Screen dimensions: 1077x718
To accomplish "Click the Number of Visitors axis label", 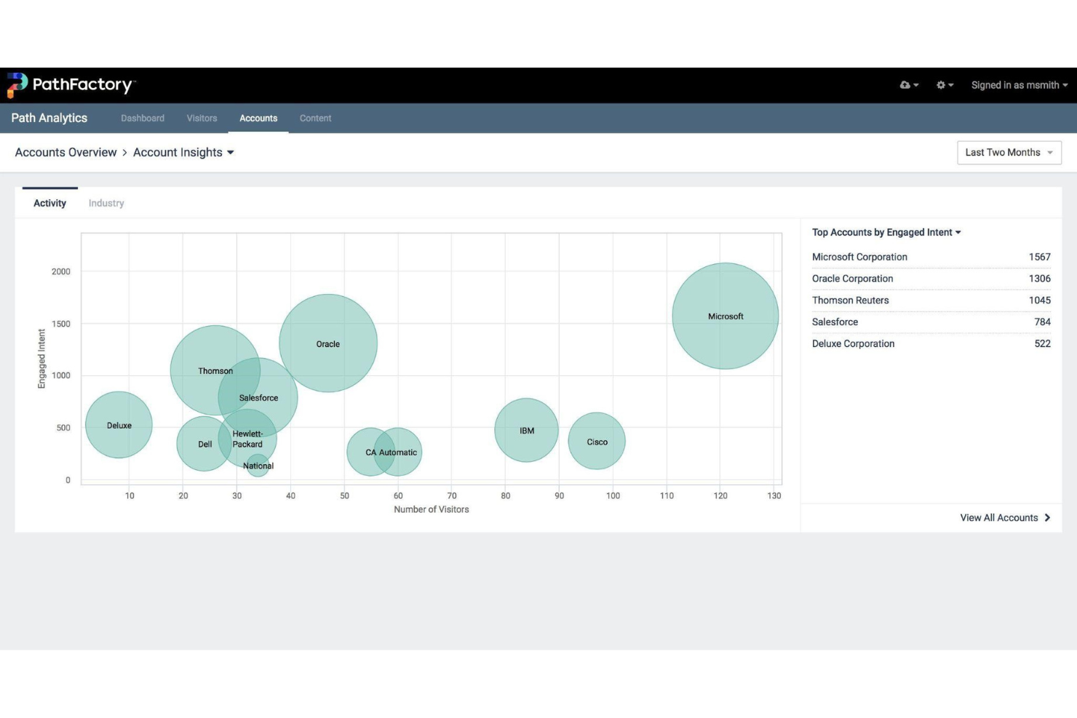I will coord(432,509).
